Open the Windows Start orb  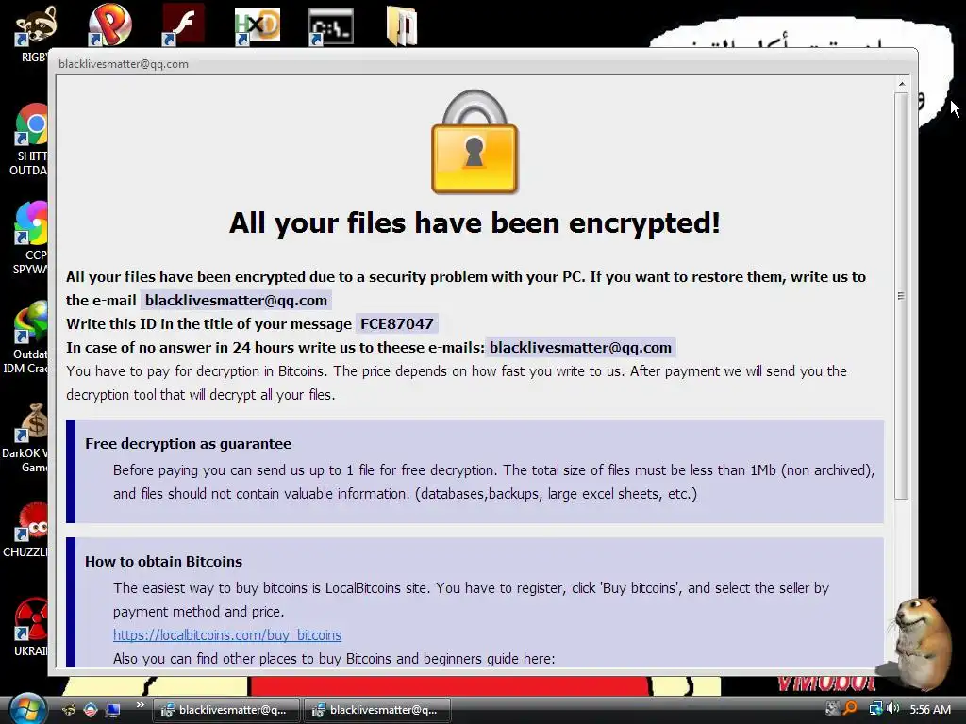pos(25,709)
